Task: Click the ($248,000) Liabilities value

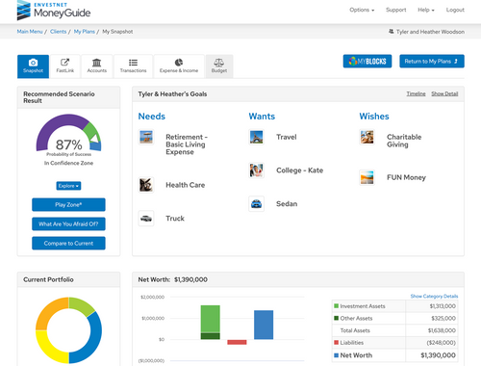Action: (441, 343)
